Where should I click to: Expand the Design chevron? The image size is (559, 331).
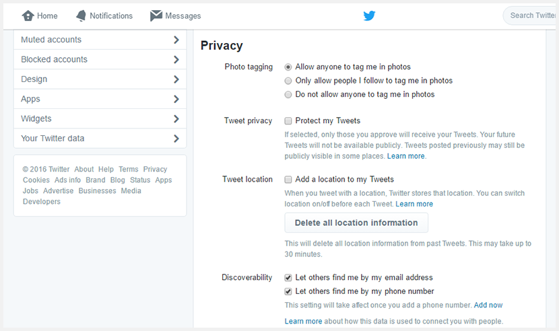point(176,79)
